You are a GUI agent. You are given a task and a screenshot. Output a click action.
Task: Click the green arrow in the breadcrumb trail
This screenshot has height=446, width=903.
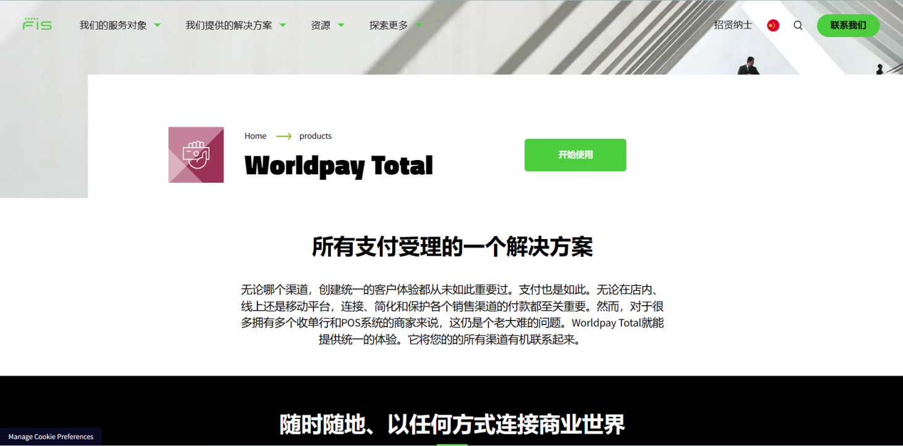283,136
